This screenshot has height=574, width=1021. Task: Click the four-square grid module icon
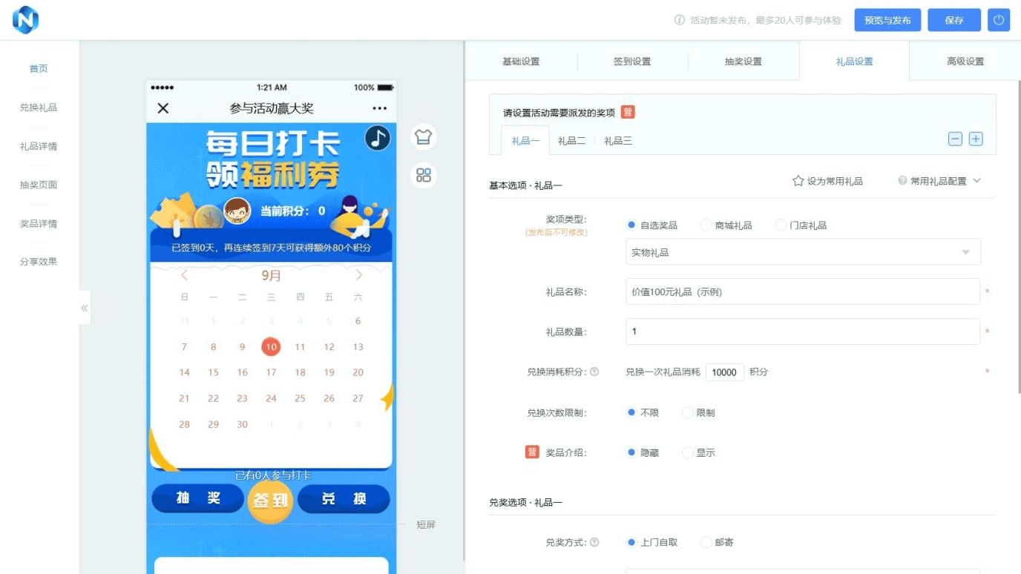[424, 176]
